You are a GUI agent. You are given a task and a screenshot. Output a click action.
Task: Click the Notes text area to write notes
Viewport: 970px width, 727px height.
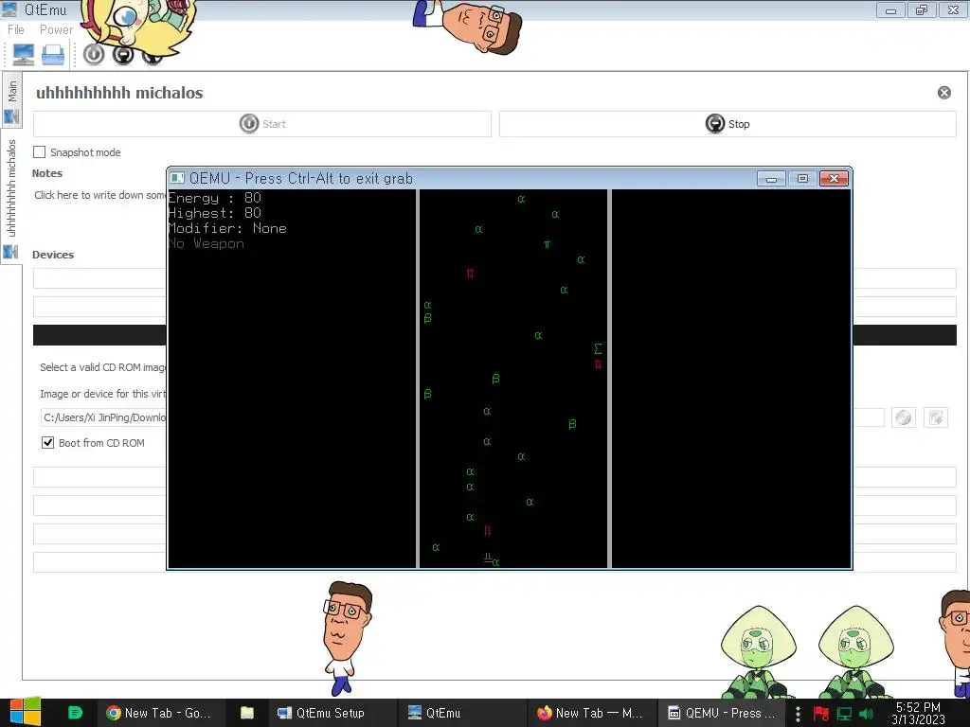99,195
